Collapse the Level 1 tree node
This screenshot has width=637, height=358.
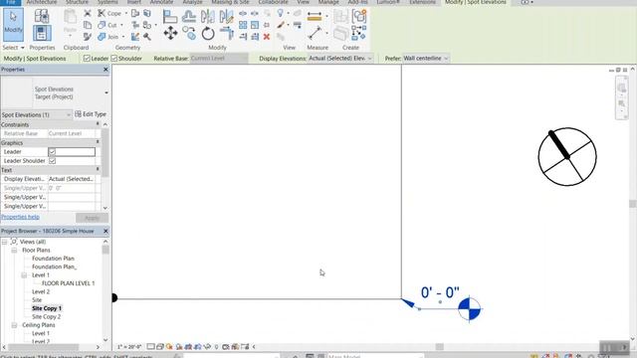[x=24, y=275]
